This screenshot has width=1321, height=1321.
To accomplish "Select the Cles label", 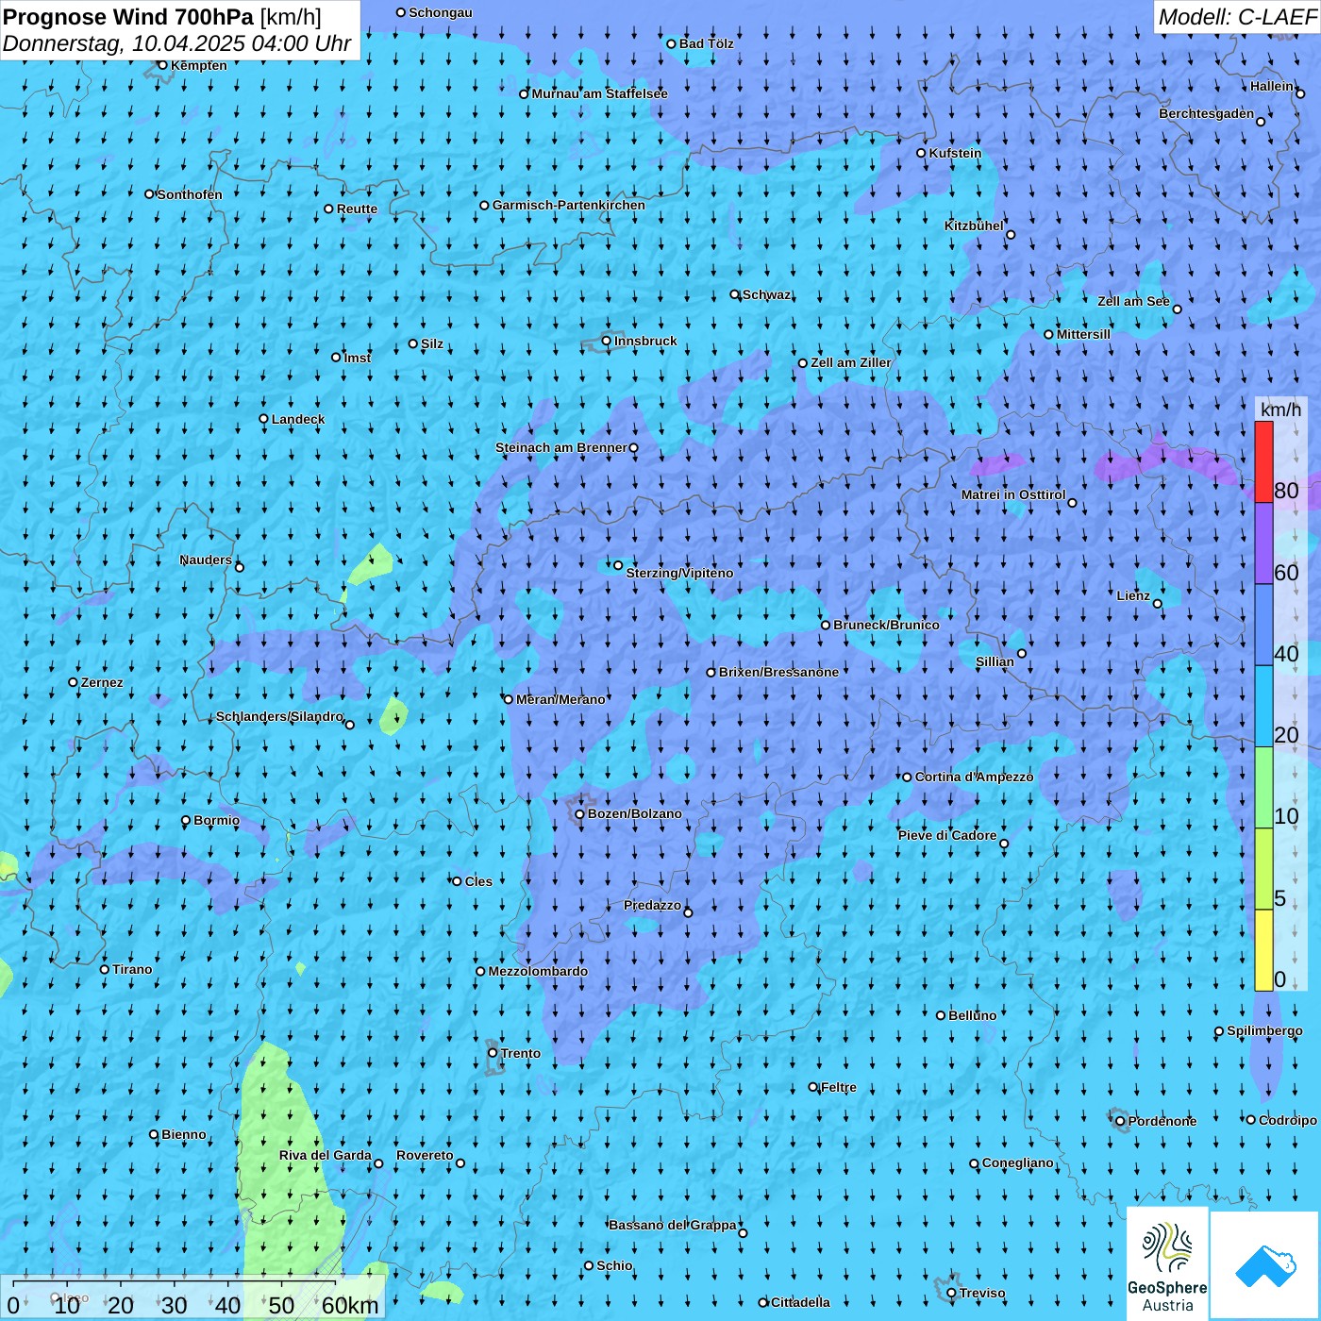I will (x=478, y=881).
